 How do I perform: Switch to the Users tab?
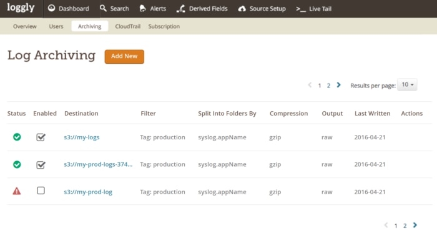click(56, 26)
